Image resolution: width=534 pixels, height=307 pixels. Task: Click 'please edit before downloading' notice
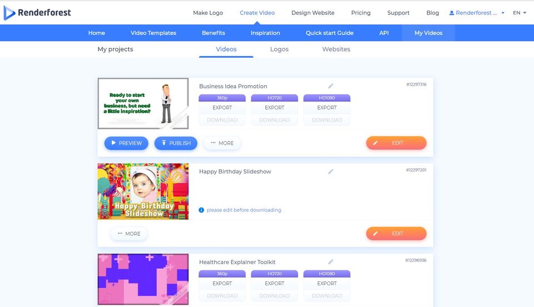(244, 210)
